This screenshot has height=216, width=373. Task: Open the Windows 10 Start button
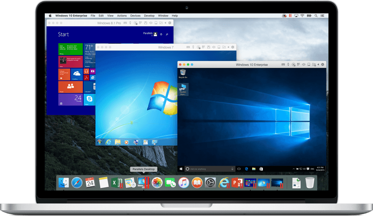pos(181,169)
